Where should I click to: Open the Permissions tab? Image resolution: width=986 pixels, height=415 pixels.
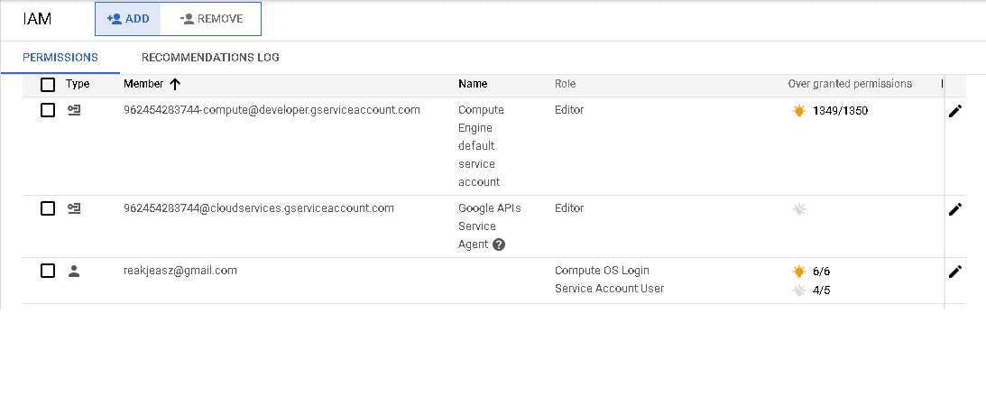[60, 58]
